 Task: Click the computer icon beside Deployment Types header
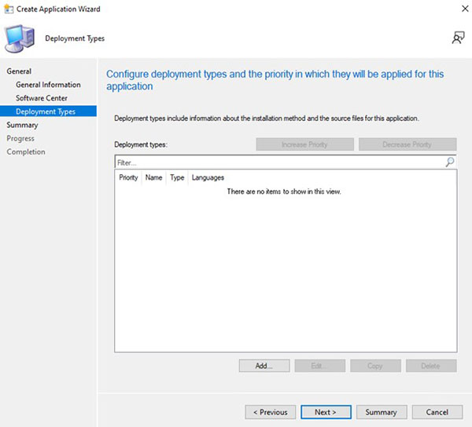19,38
